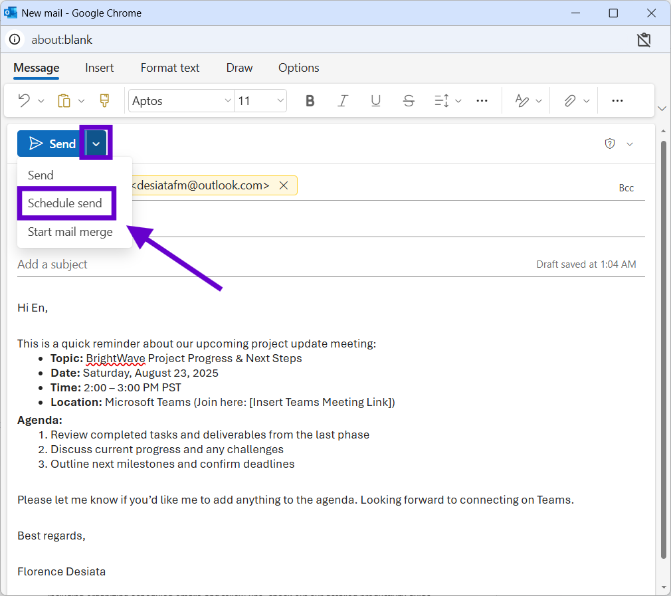This screenshot has height=596, width=671.
Task: Open more formatting options ellipsis
Action: pos(482,101)
